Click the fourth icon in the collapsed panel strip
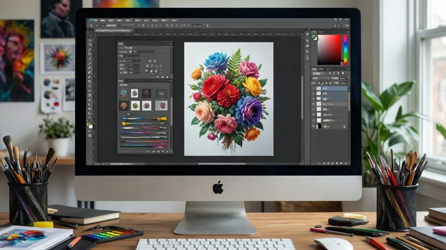The height and width of the screenshot is (250, 446). click(307, 52)
